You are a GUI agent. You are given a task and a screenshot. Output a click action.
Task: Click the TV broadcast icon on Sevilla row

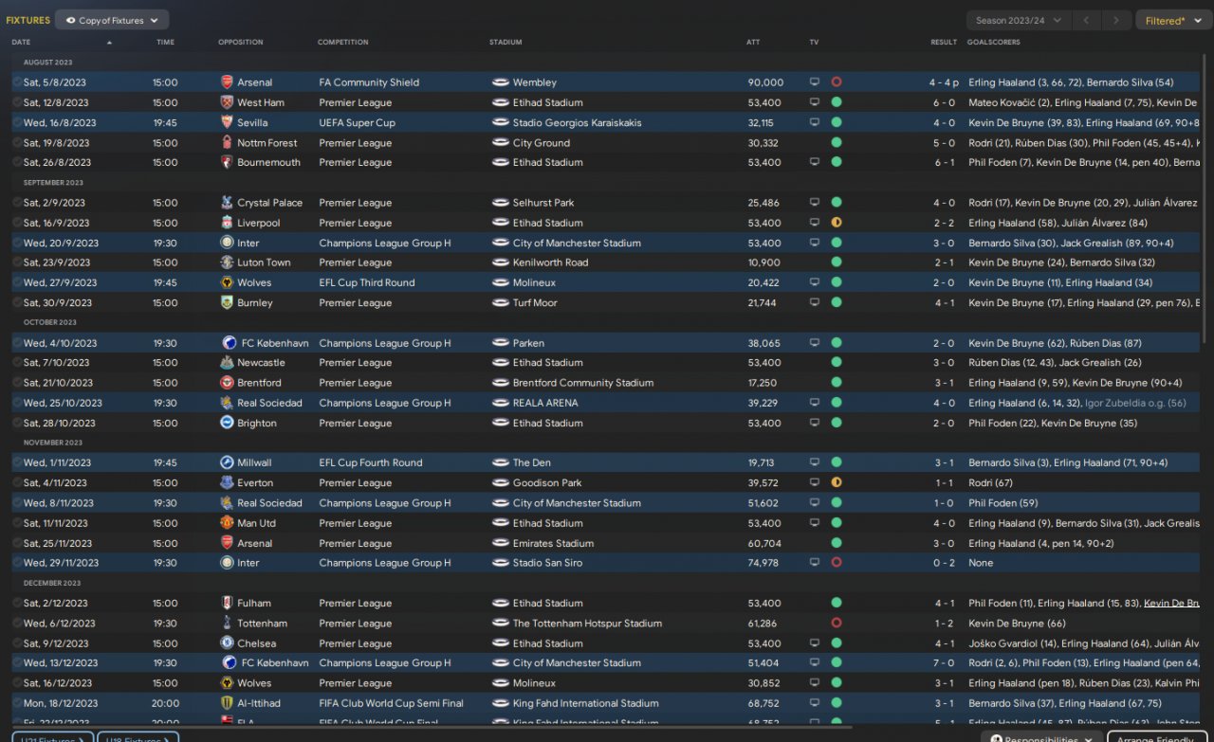coord(814,122)
